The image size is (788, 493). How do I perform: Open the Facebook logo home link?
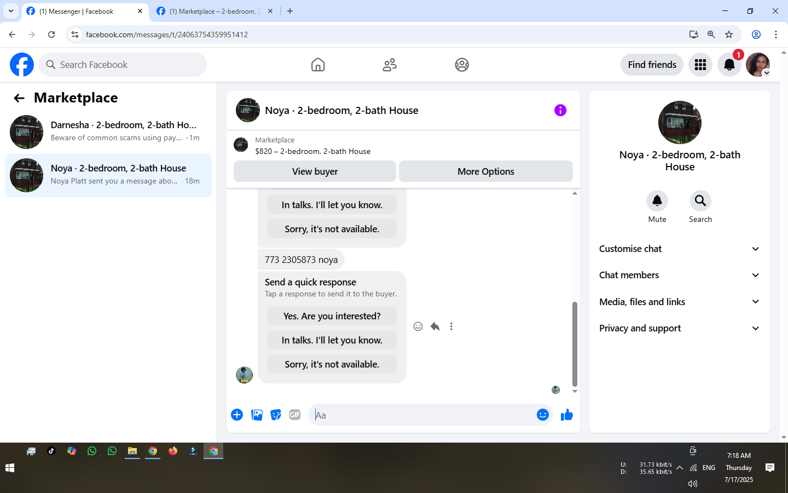coord(22,65)
